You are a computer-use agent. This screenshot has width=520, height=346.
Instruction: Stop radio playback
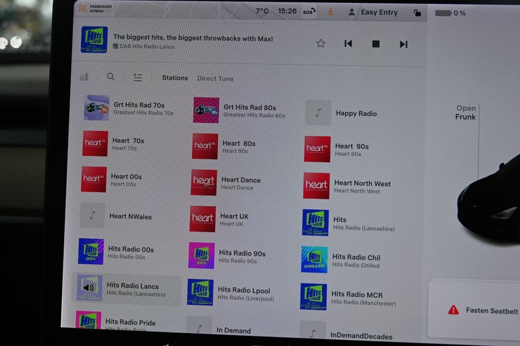point(376,44)
